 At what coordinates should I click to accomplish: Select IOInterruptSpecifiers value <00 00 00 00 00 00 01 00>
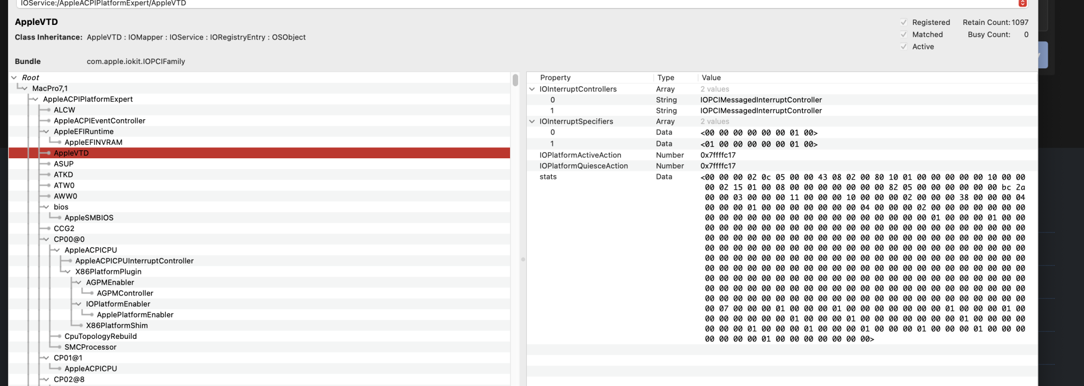759,133
